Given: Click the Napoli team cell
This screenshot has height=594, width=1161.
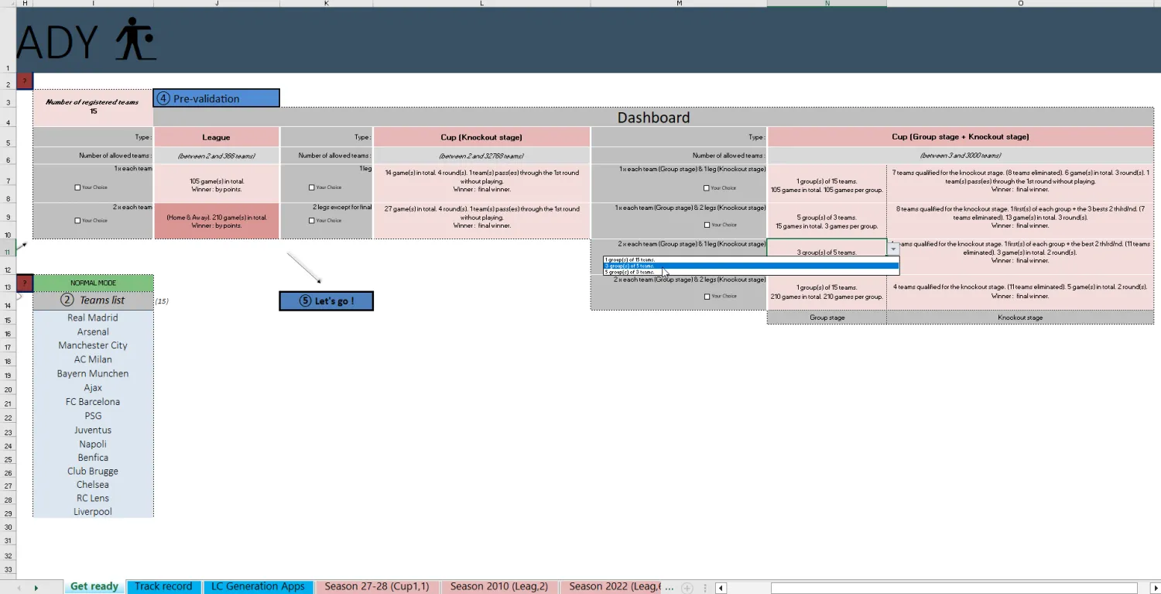Looking at the screenshot, I should pos(93,444).
